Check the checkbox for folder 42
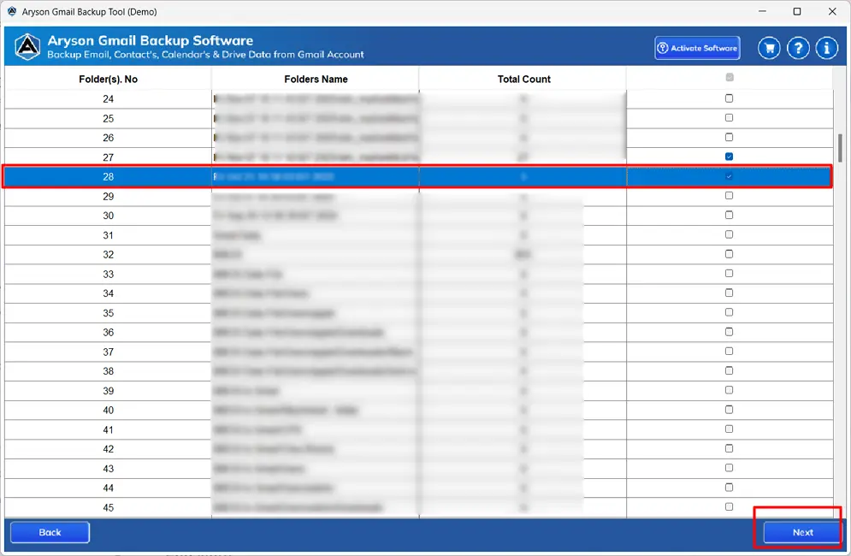Viewport: 851px width, 556px height. [729, 448]
